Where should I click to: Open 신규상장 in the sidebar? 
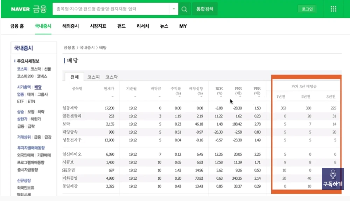tap(24, 180)
